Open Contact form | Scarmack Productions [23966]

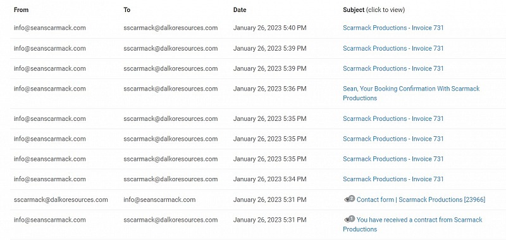(421, 199)
